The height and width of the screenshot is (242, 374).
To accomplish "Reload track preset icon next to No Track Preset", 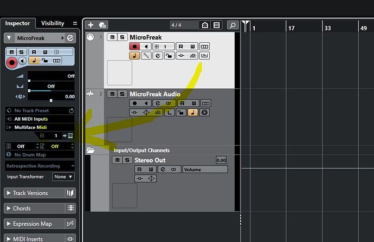I will point(71,111).
